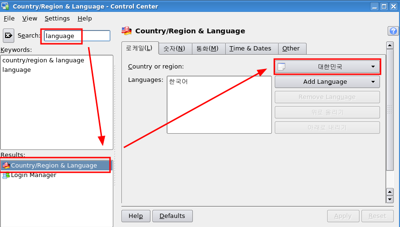
Task: Select the Country/Region & Language result
Action: 56,166
